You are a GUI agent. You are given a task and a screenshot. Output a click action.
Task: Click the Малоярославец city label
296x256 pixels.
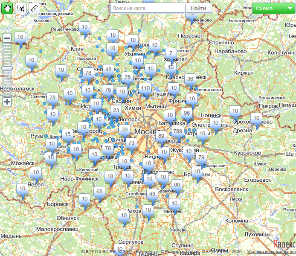pos(58,229)
